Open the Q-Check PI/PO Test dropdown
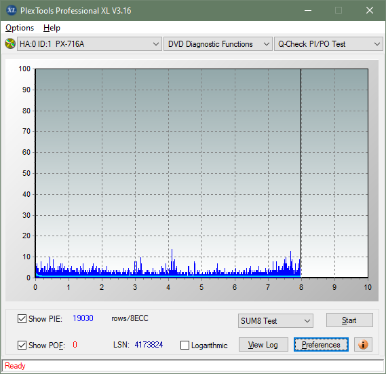Image resolution: width=386 pixels, height=374 pixels. point(328,44)
